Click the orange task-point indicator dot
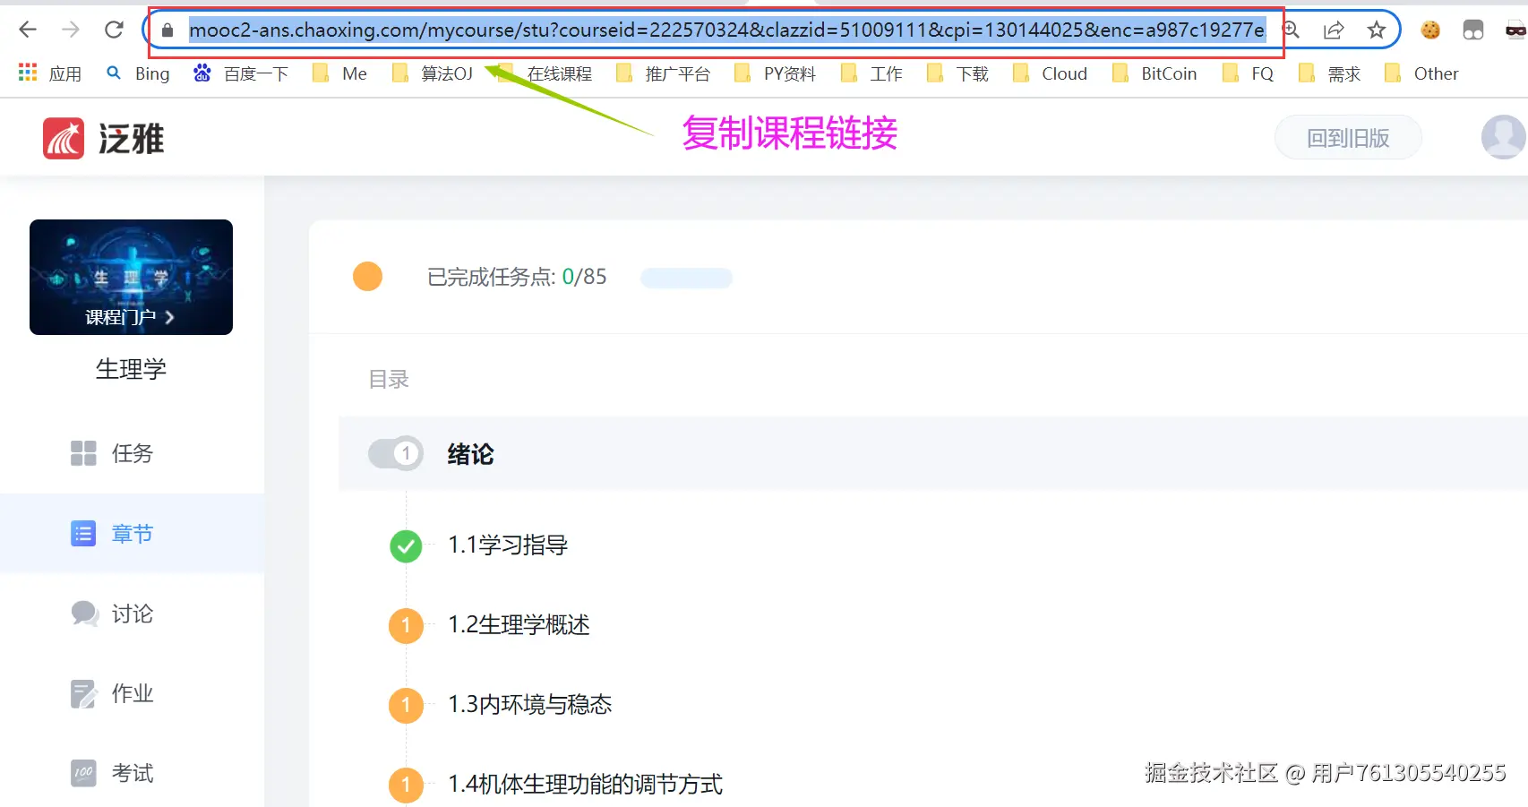Image resolution: width=1528 pixels, height=807 pixels. (x=367, y=277)
